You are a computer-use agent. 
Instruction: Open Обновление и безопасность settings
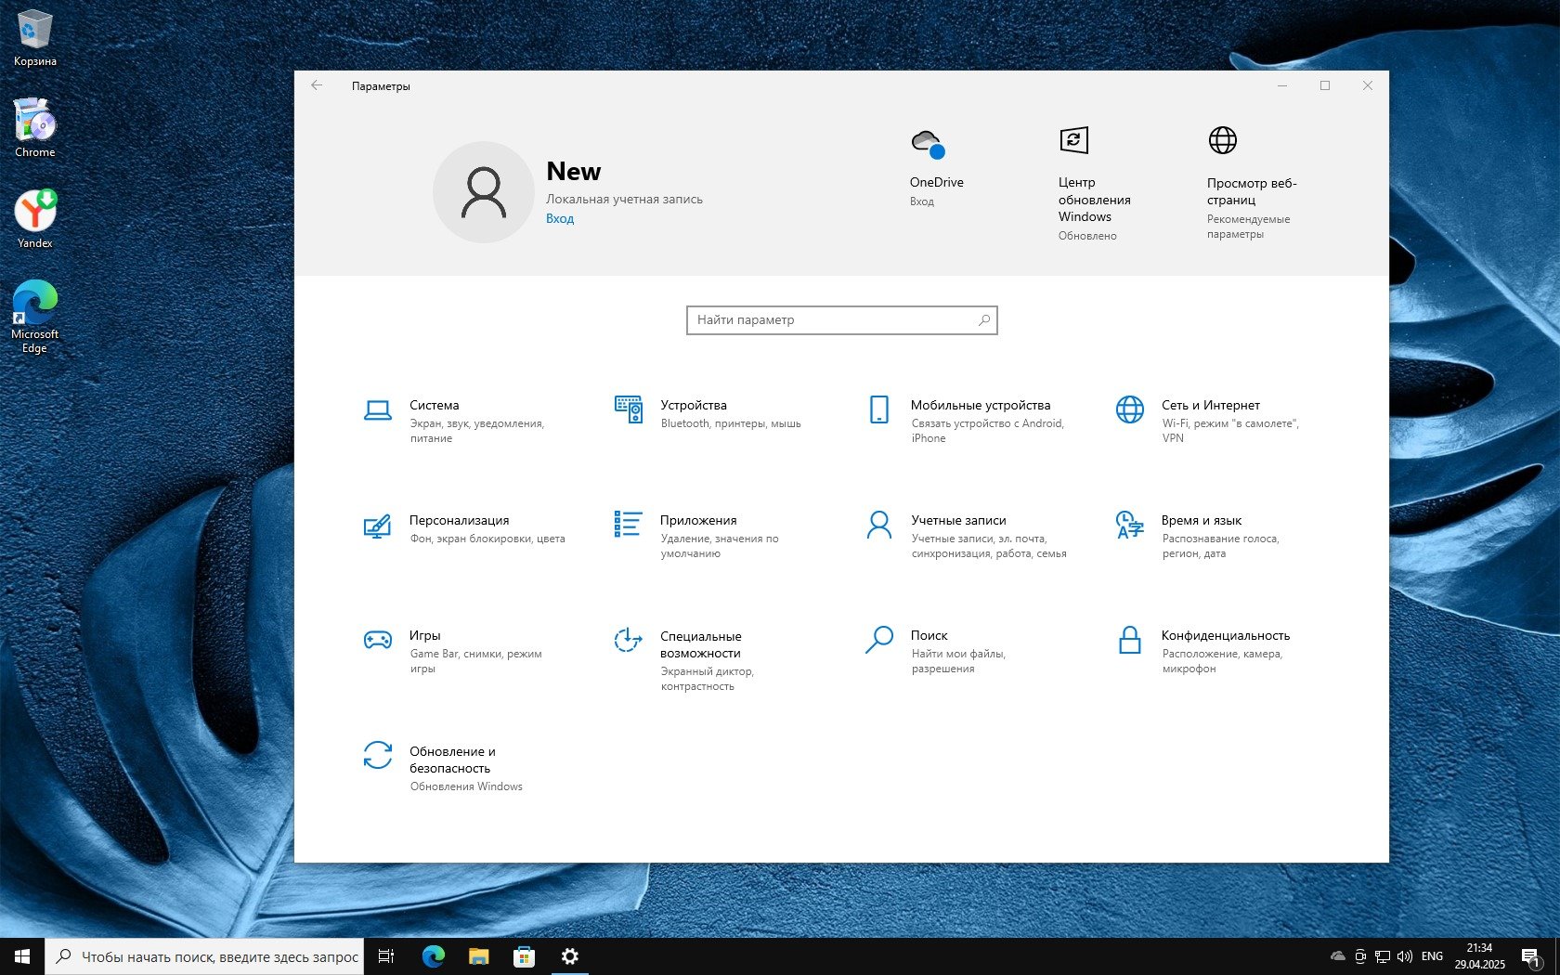click(377, 755)
